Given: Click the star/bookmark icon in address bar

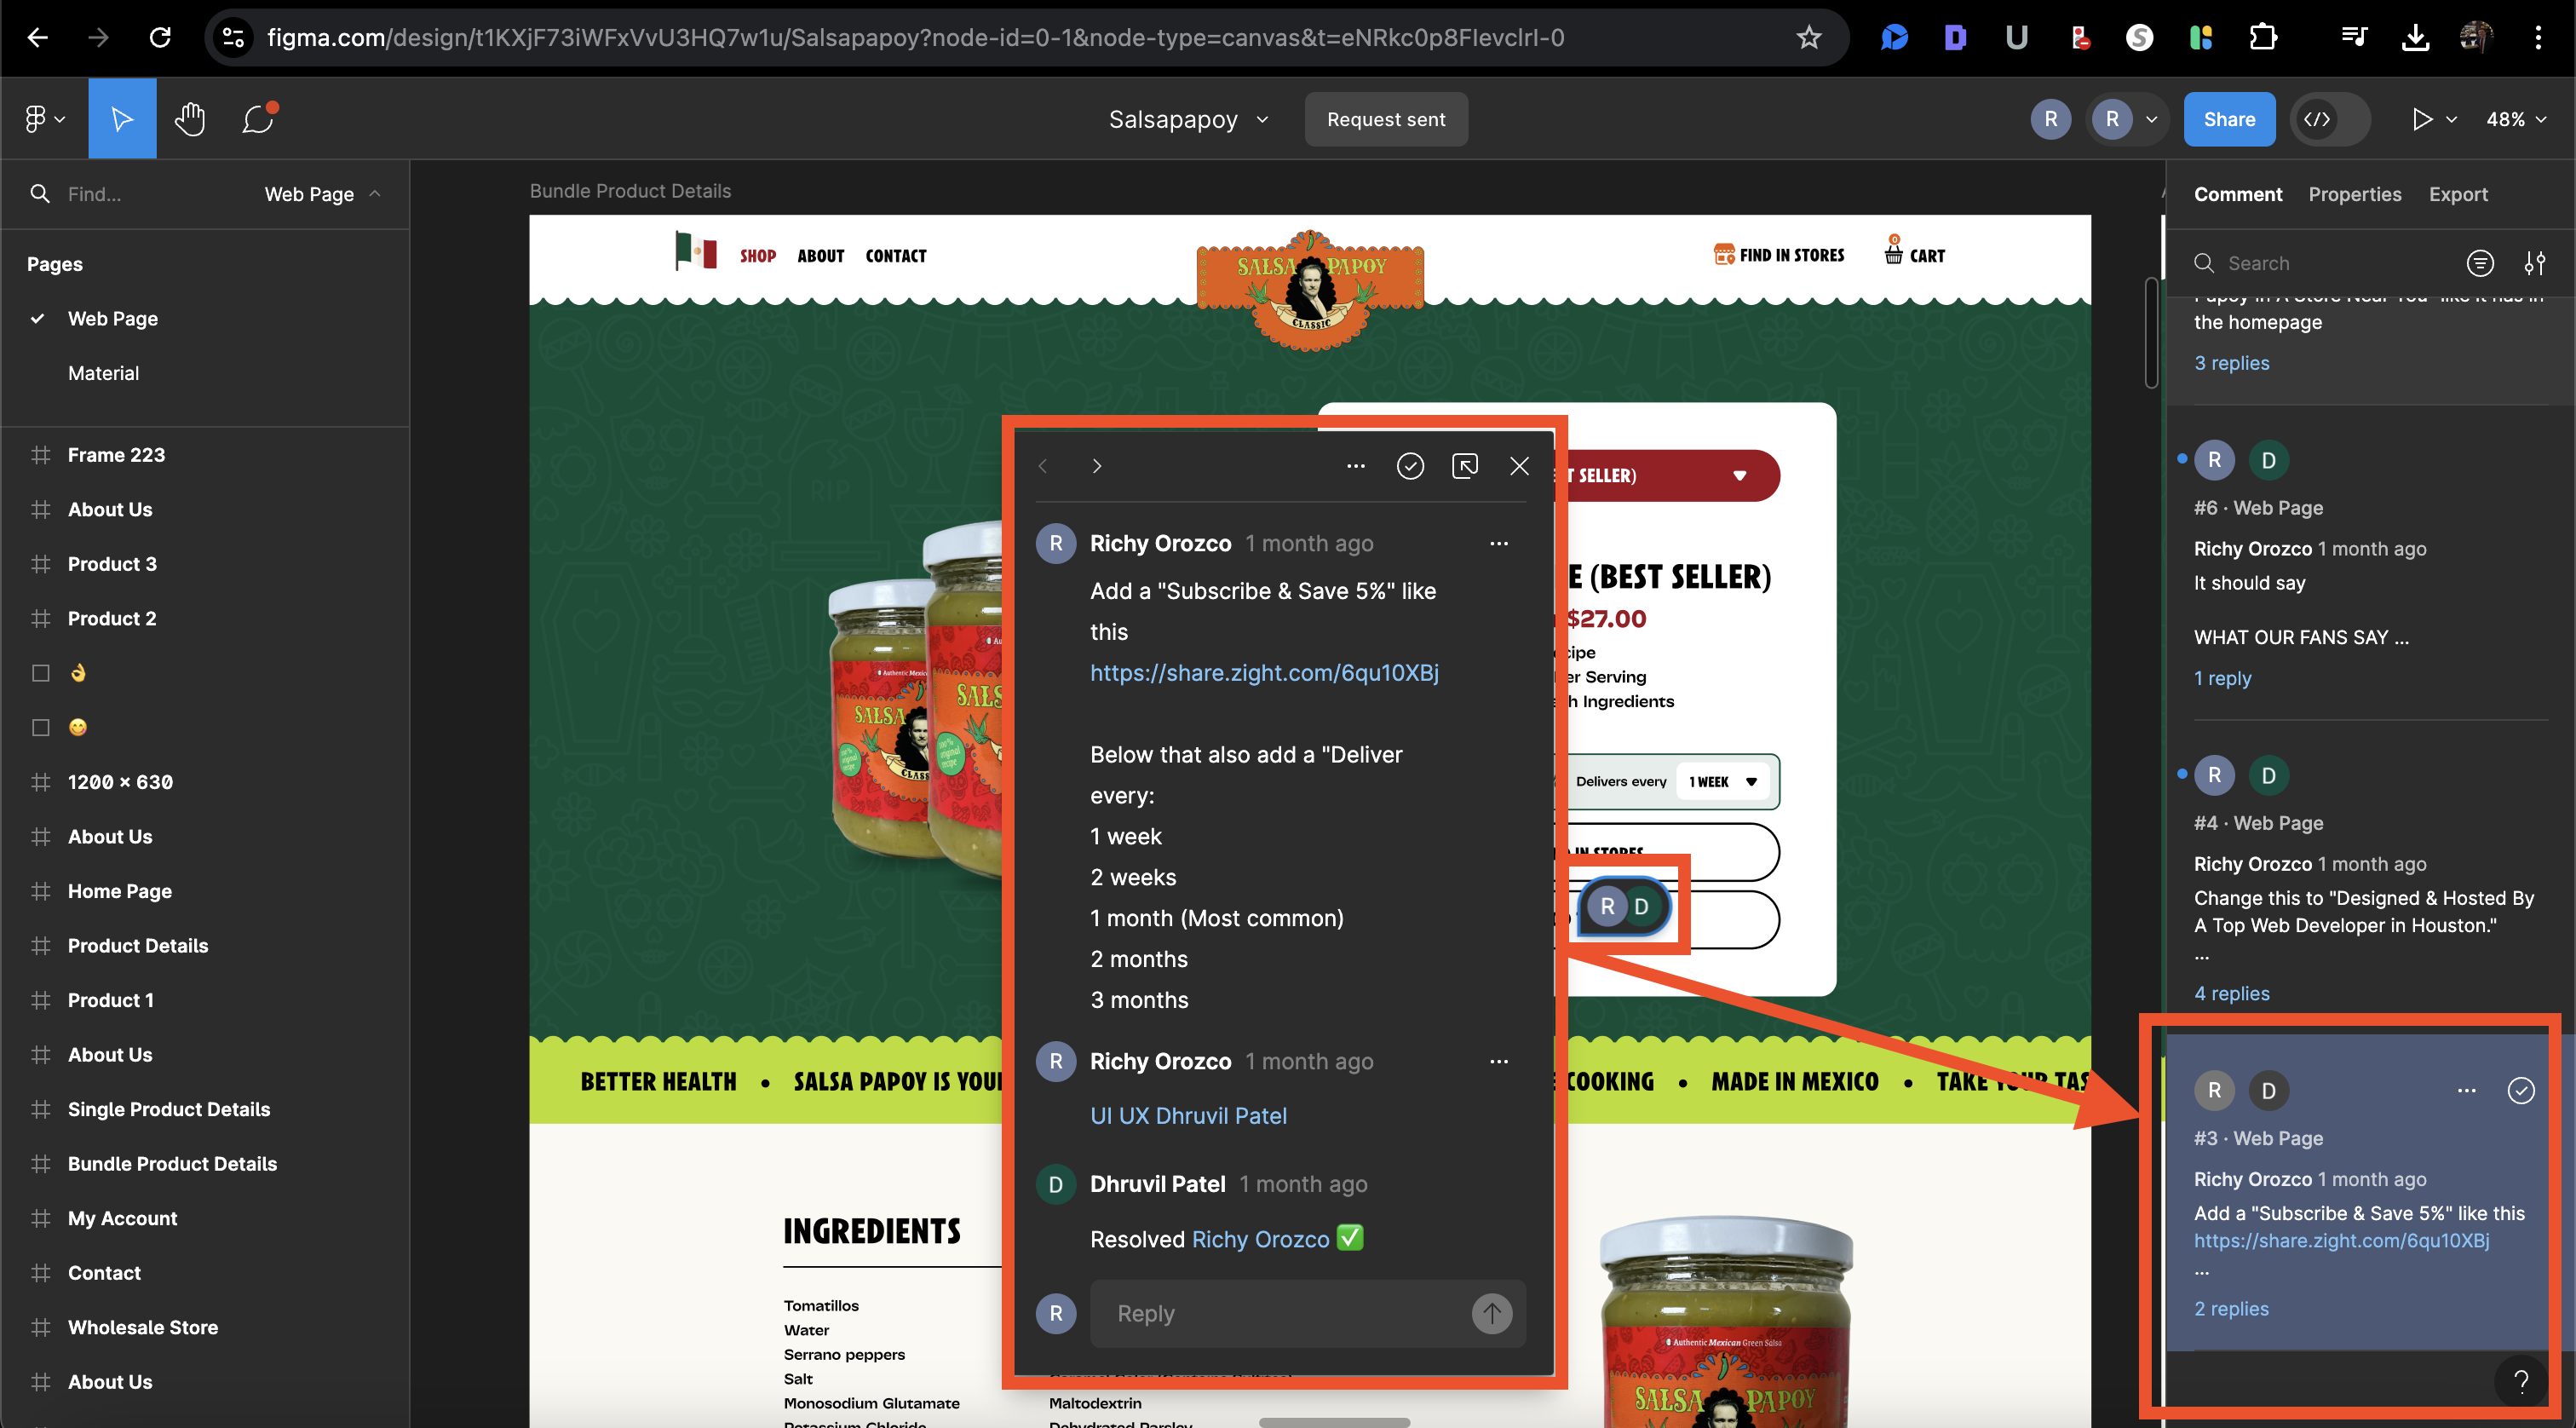Looking at the screenshot, I should (1811, 35).
